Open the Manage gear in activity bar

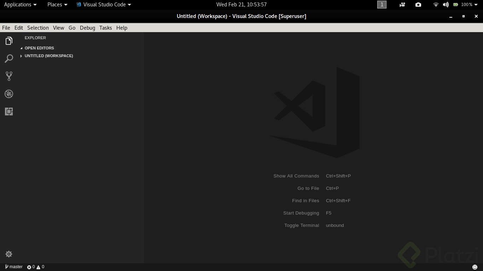pos(9,254)
